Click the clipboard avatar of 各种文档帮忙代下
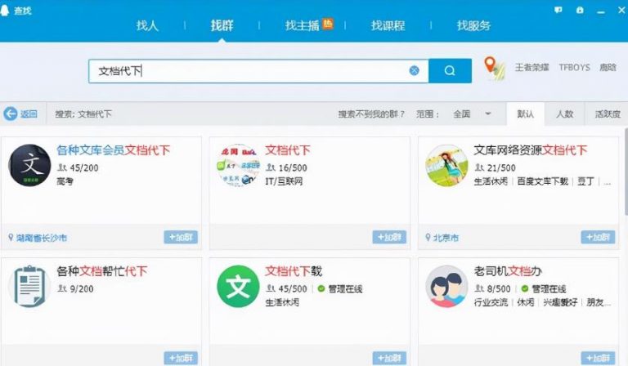 (29, 286)
